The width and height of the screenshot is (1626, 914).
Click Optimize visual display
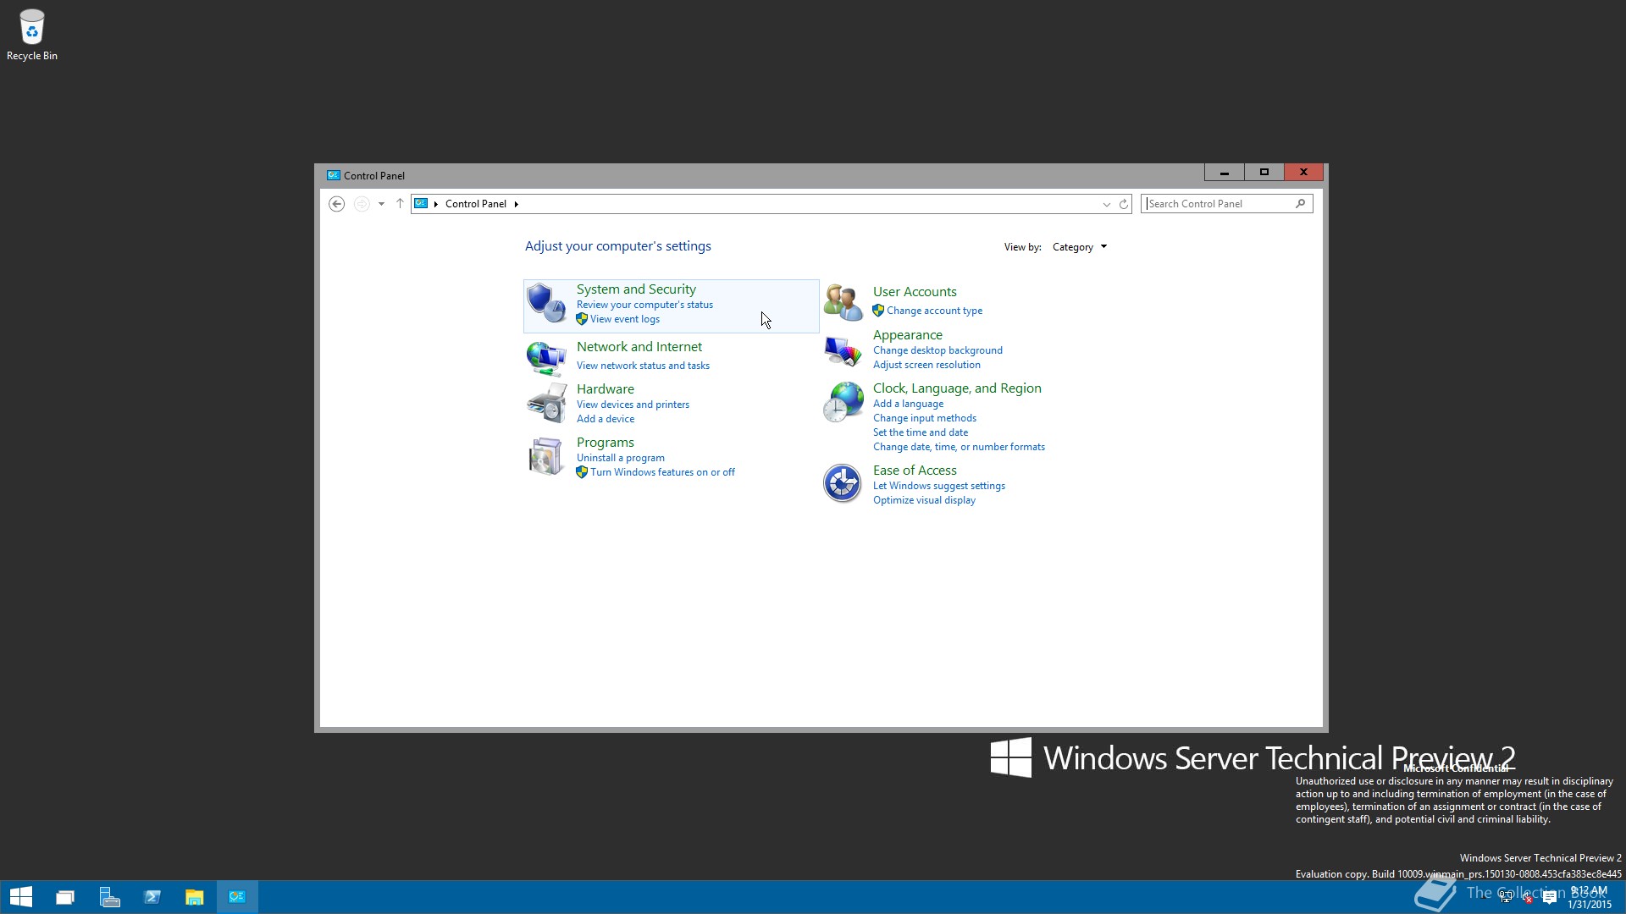924,500
